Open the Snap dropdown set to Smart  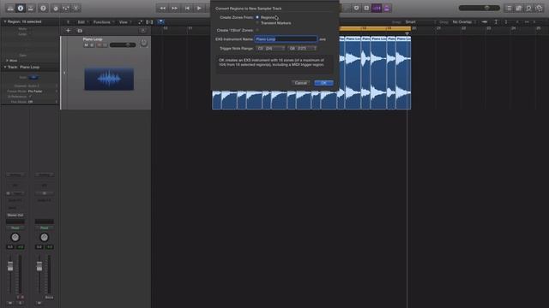[x=420, y=22]
